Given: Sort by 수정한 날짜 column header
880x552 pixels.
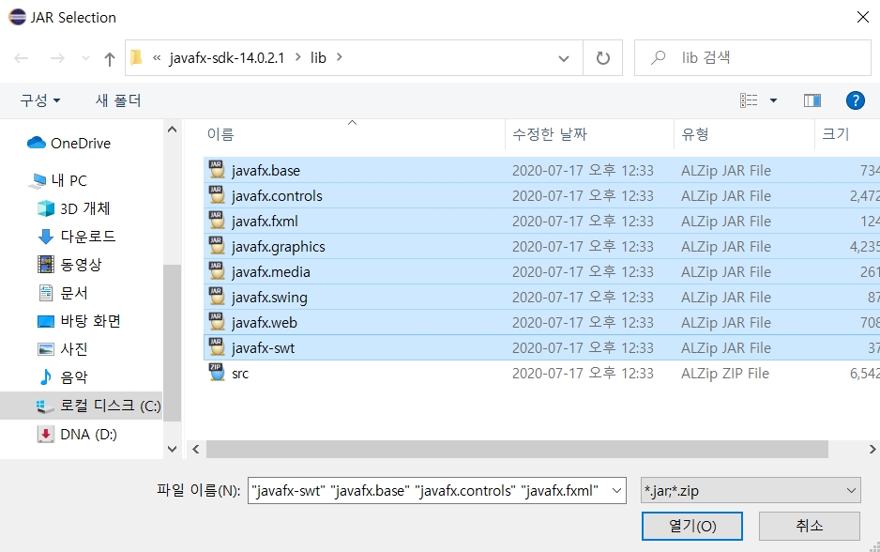Looking at the screenshot, I should pos(550,134).
